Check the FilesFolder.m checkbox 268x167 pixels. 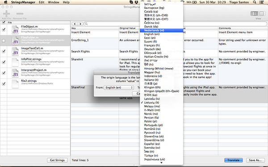(x=4, y=41)
